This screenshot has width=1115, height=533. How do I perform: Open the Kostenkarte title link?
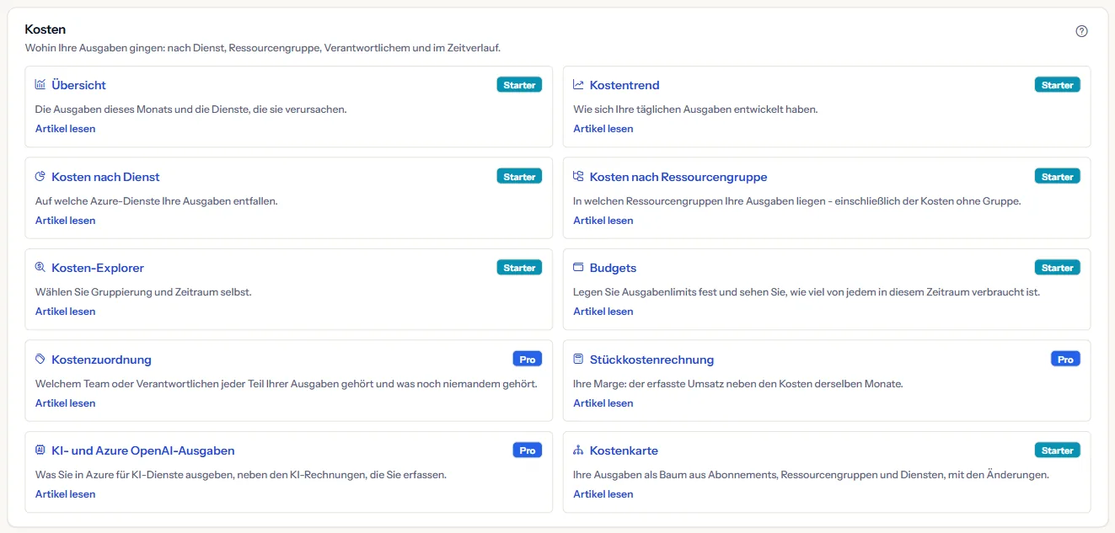[624, 450]
